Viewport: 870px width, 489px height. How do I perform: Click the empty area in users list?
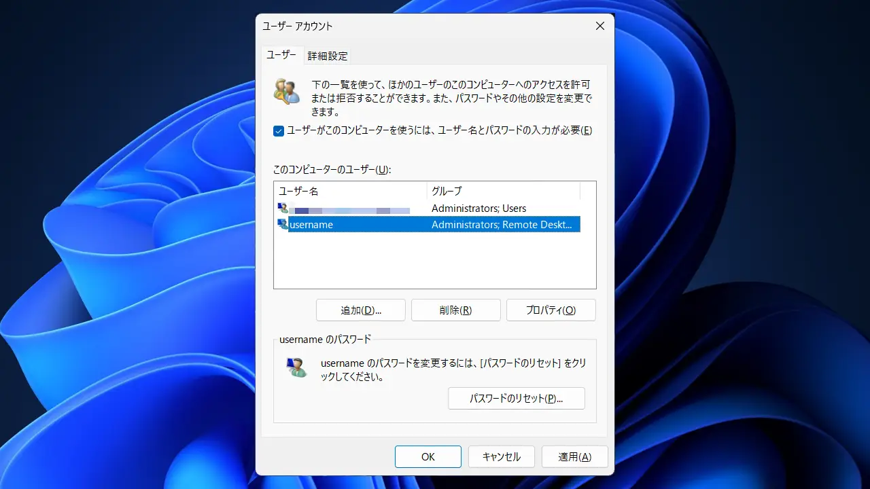click(x=435, y=261)
